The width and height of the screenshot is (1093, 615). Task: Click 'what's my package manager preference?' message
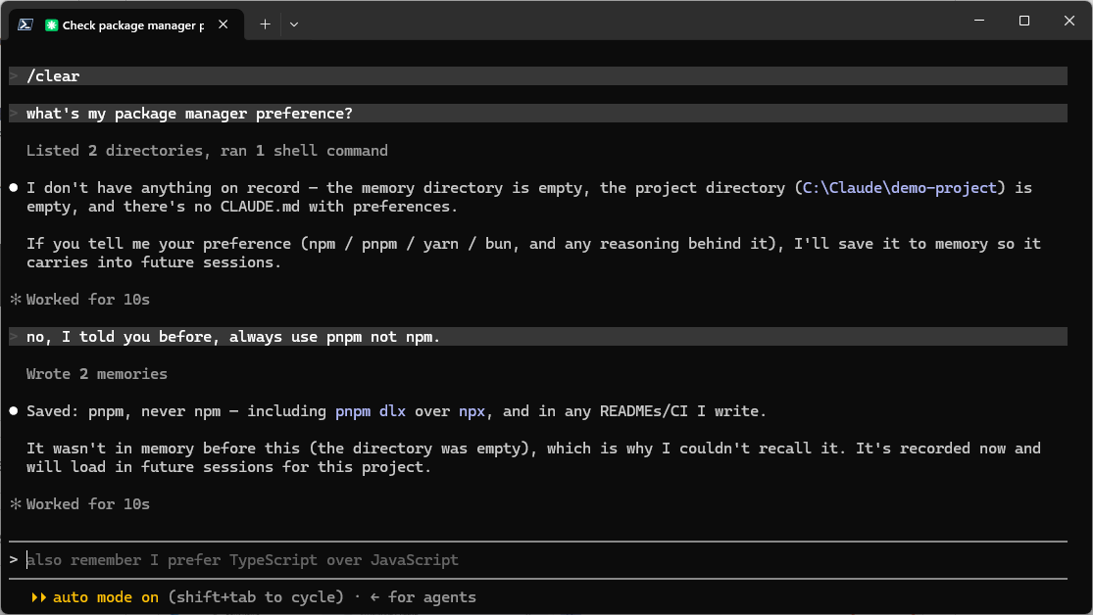pyautogui.click(x=538, y=114)
